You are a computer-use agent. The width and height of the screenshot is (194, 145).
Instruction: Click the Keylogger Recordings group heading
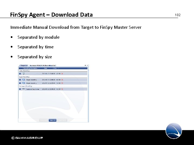tap(26, 86)
